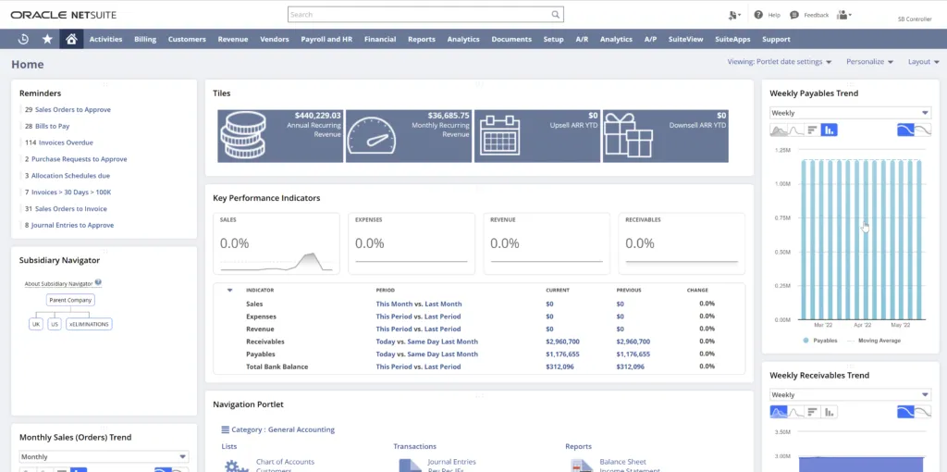Select column chart in Weekly Payables Trend
The height and width of the screenshot is (472, 947).
pos(830,130)
